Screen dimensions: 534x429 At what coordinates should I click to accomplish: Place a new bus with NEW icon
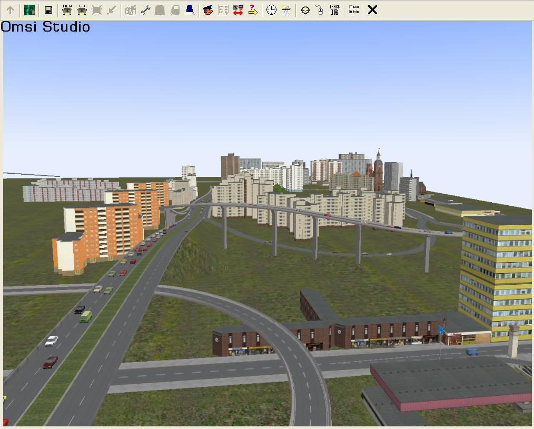click(67, 10)
